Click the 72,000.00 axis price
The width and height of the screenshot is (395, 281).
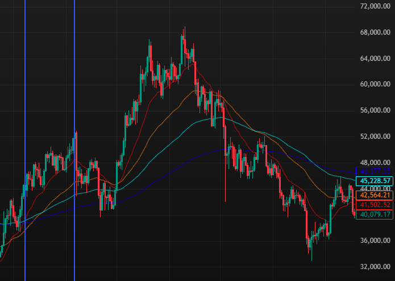375,6
